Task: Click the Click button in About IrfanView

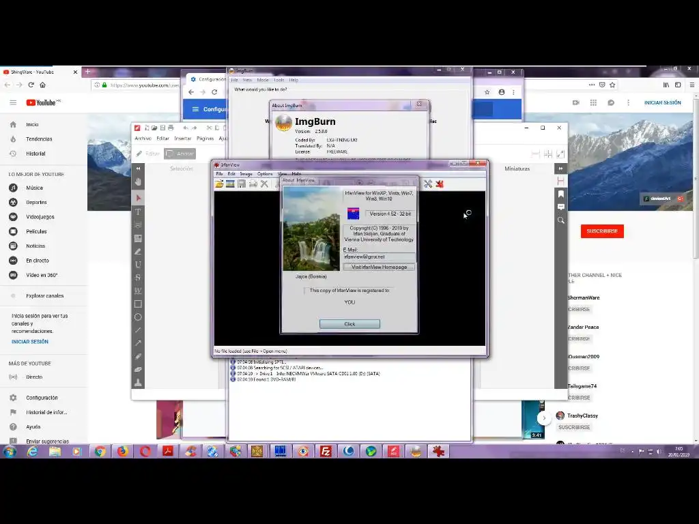Action: point(349,324)
